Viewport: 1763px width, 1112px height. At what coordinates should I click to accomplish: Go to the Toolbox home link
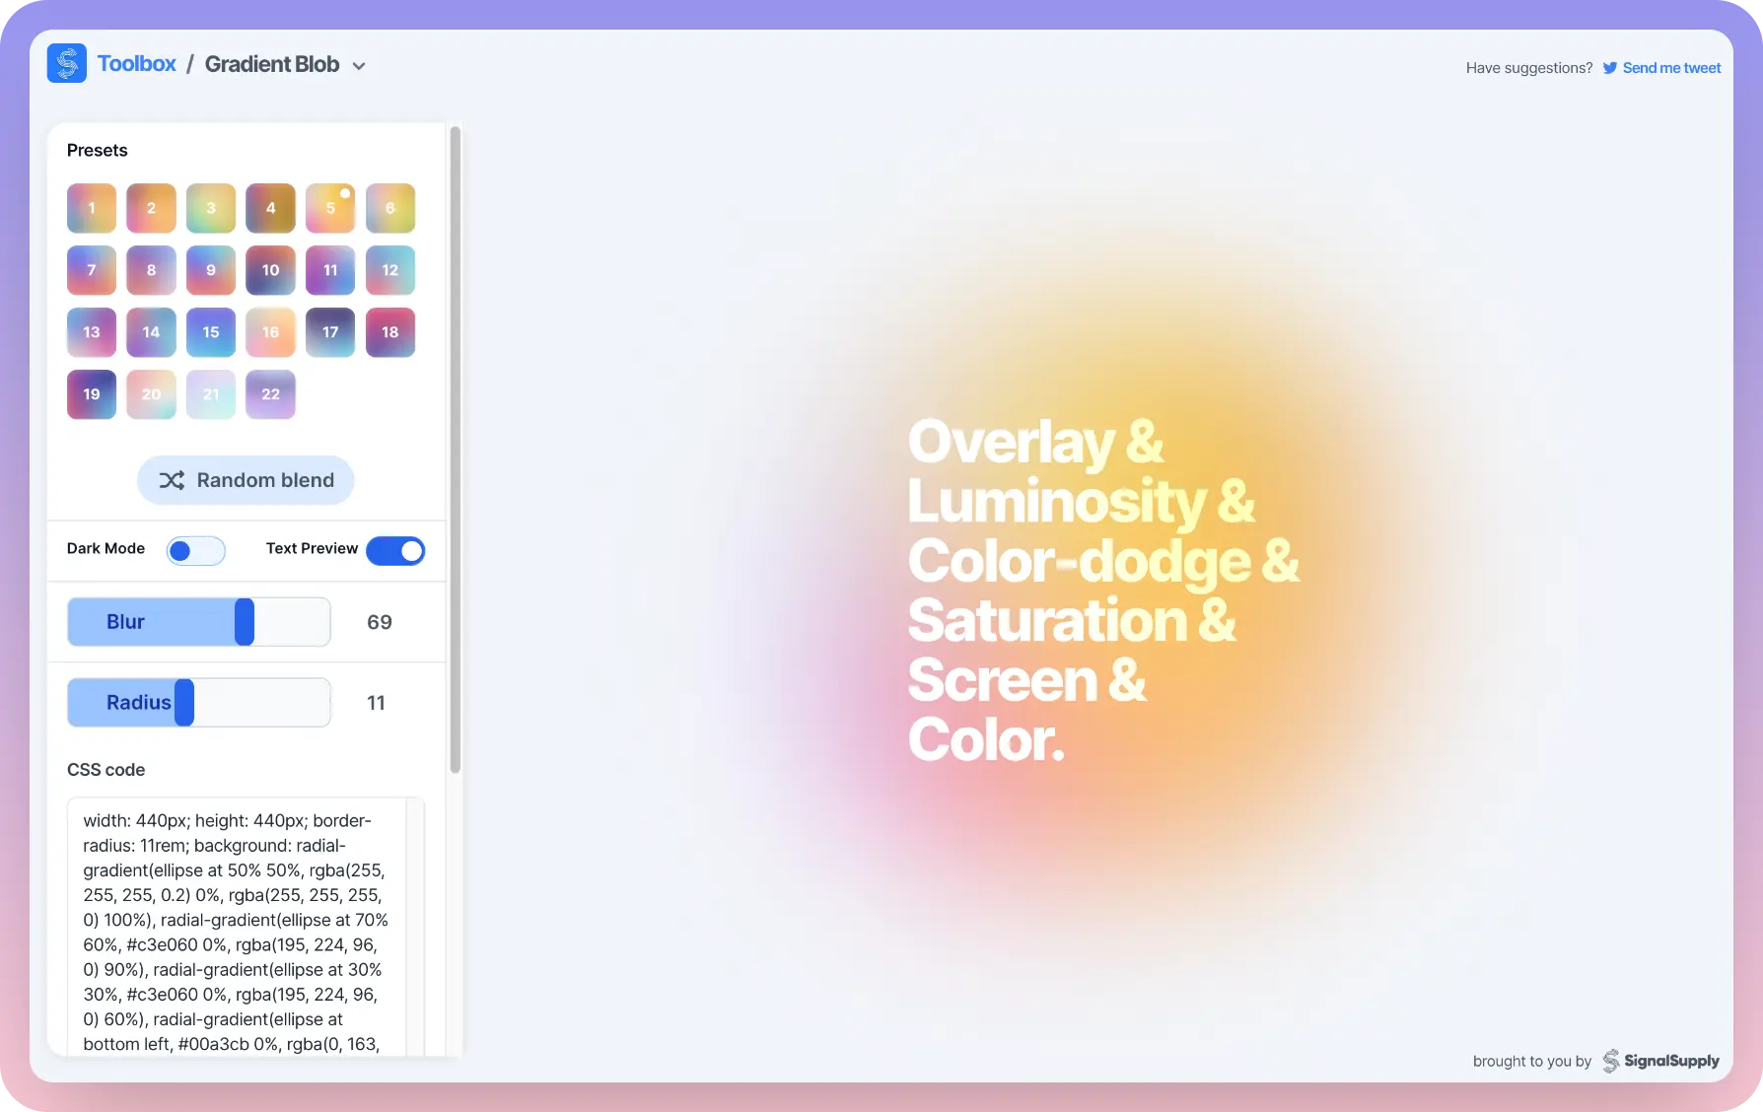tap(137, 64)
